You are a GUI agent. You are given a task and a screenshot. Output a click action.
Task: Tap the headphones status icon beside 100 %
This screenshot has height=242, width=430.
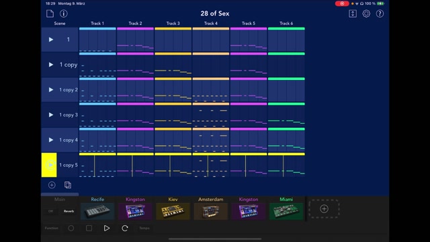[x=361, y=3]
